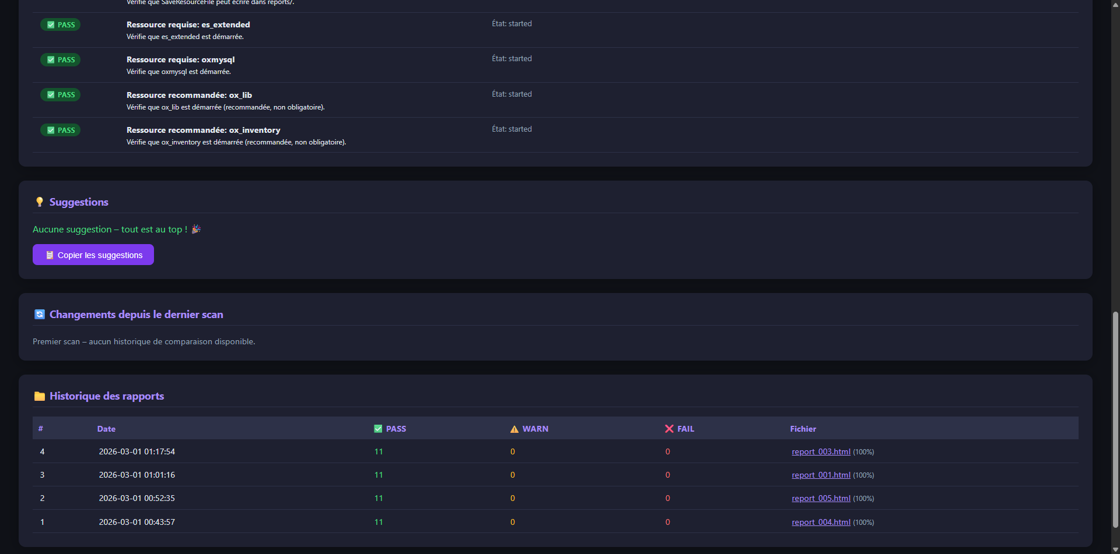Click the lightbulb icon next to Suggestions

click(39, 202)
